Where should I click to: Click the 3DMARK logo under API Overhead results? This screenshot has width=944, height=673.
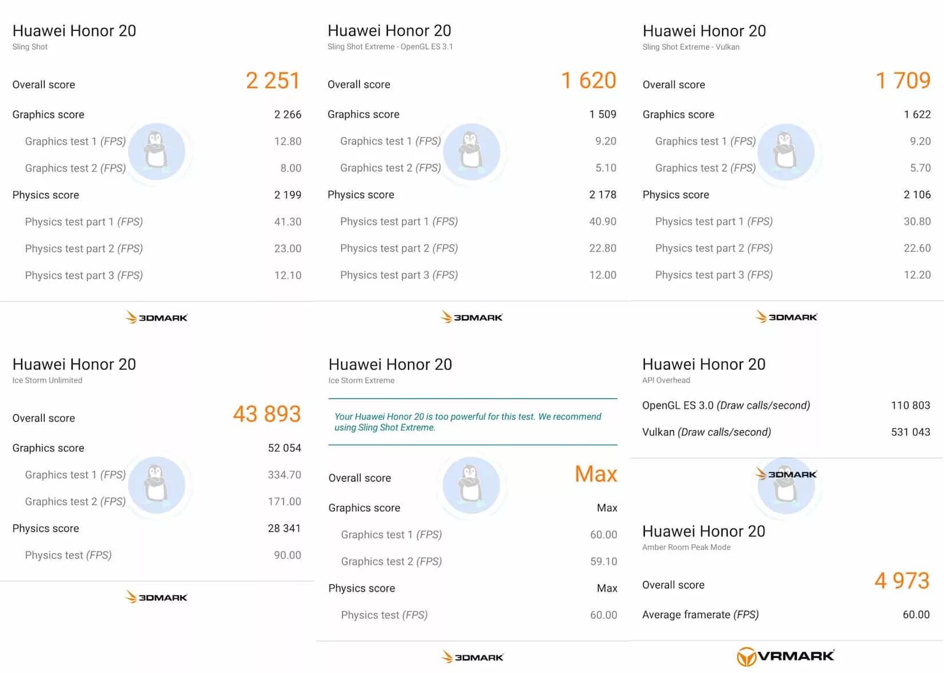point(786,474)
